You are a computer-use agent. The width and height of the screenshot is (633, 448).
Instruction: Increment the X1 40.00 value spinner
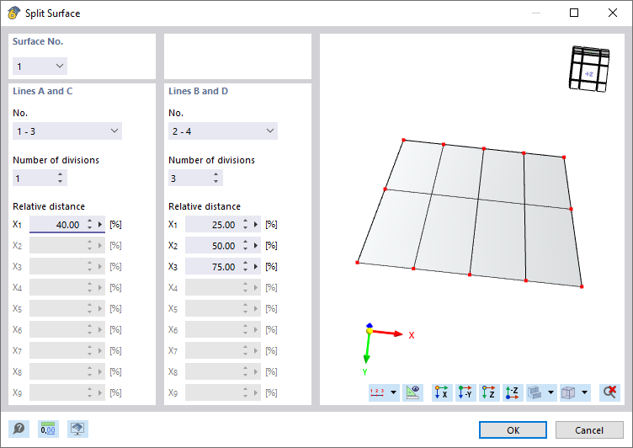point(89,221)
